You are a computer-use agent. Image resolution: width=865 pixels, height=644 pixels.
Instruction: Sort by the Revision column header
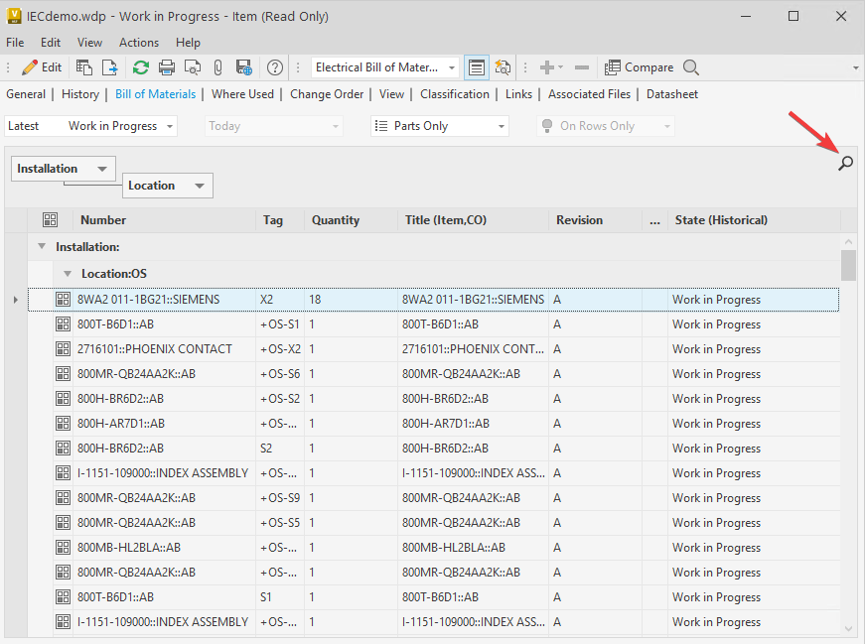(596, 220)
